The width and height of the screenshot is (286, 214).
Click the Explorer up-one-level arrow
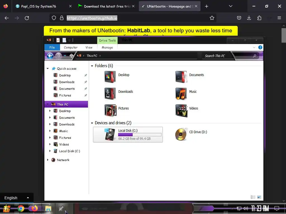coord(71,56)
